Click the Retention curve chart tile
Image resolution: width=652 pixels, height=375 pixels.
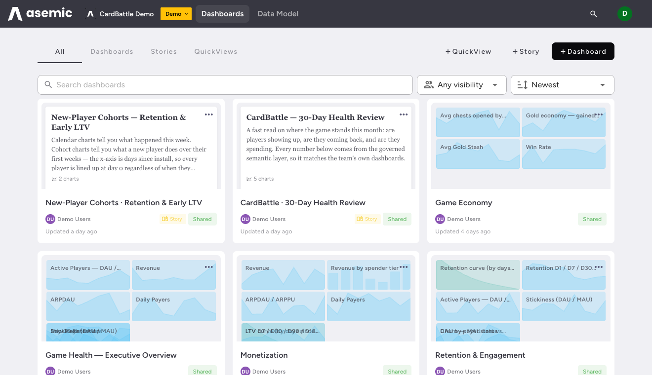point(478,275)
